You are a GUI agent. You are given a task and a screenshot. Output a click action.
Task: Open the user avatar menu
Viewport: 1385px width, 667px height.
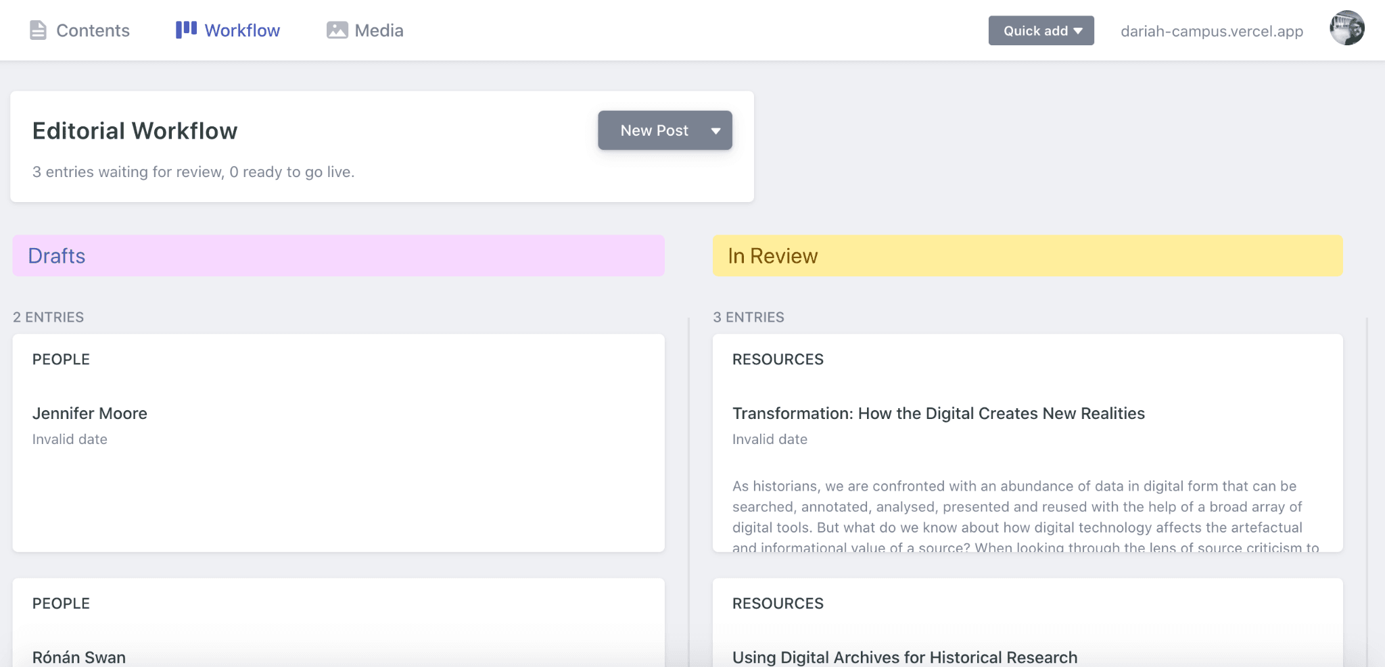[x=1346, y=28]
